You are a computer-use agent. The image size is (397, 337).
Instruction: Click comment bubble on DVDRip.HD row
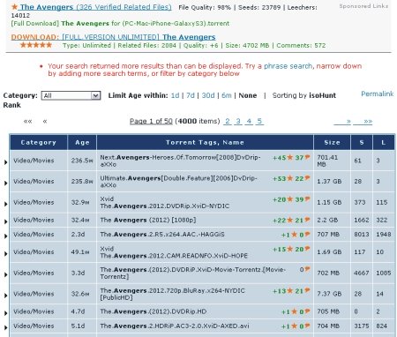coord(307,311)
